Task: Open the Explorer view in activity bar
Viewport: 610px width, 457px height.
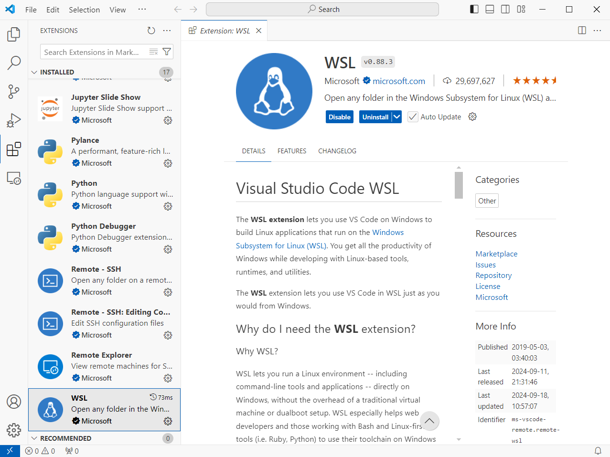Action: [x=14, y=34]
